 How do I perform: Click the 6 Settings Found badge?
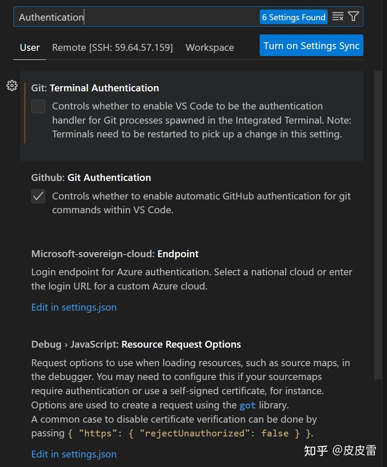point(294,17)
